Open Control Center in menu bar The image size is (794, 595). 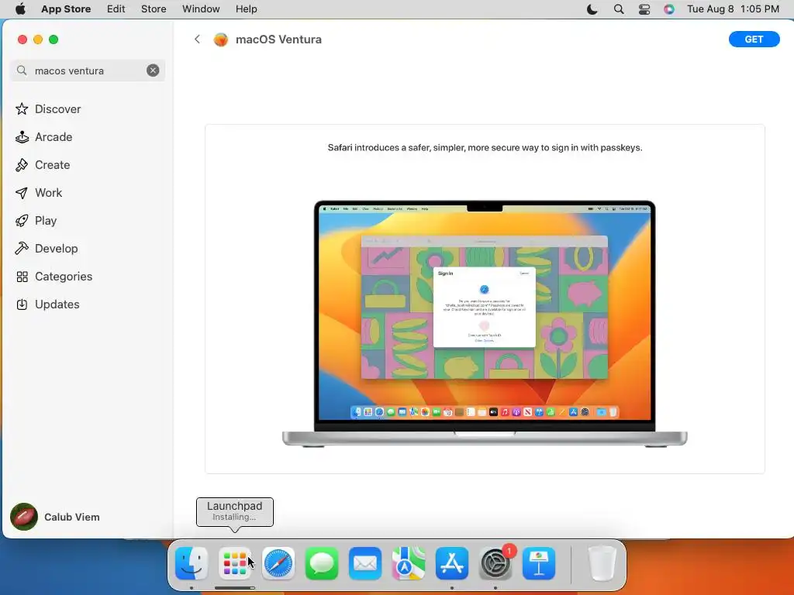[x=644, y=9]
